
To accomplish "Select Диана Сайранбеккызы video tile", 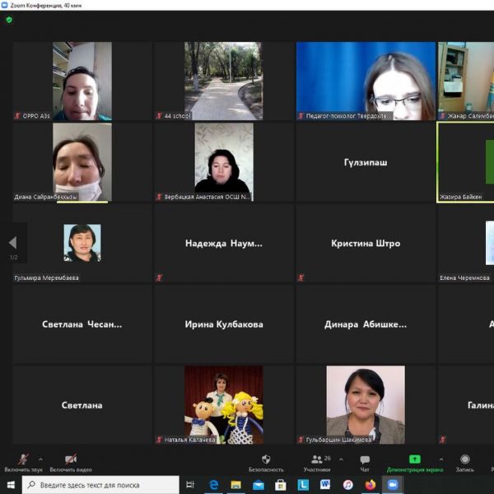I will pos(82,162).
